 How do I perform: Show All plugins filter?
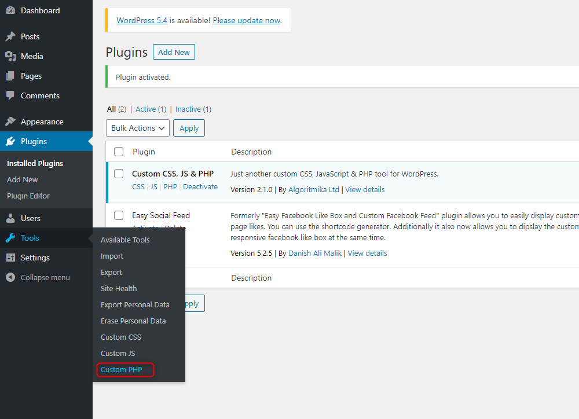click(111, 109)
